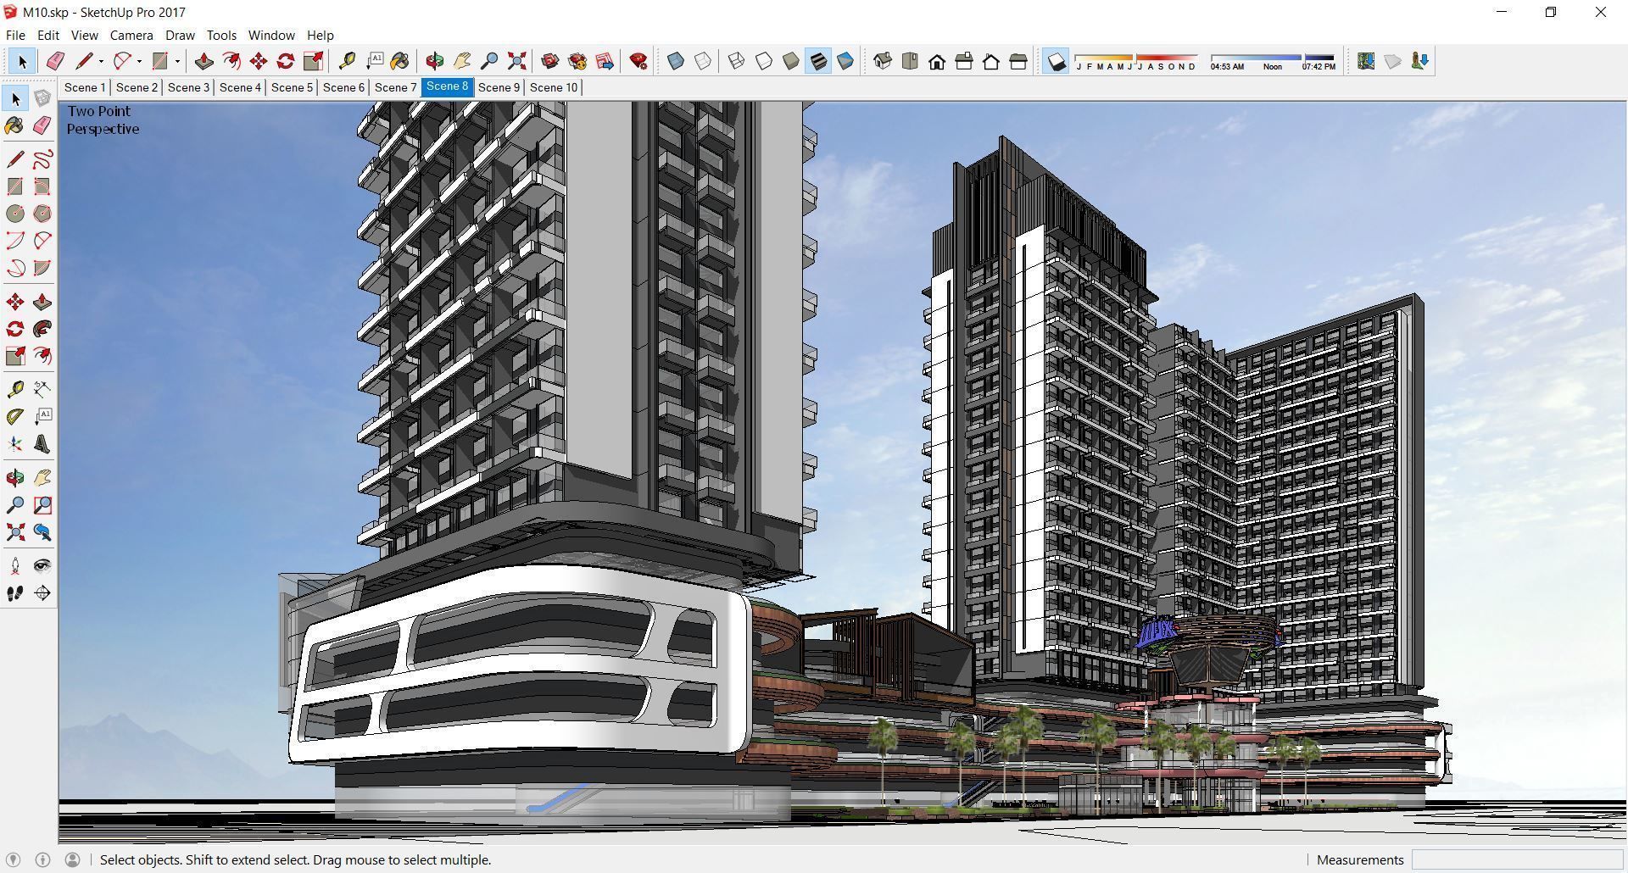This screenshot has width=1628, height=873.
Task: Click Photo Textures icon
Action: [1420, 61]
